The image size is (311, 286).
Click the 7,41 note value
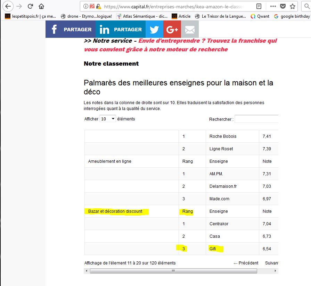[x=267, y=136]
